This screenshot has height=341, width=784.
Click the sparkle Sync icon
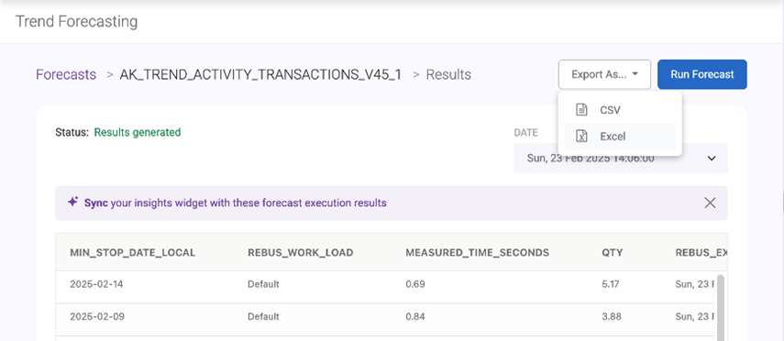73,202
